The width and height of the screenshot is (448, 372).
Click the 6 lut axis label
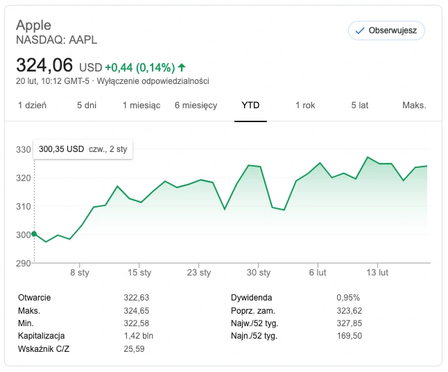318,273
